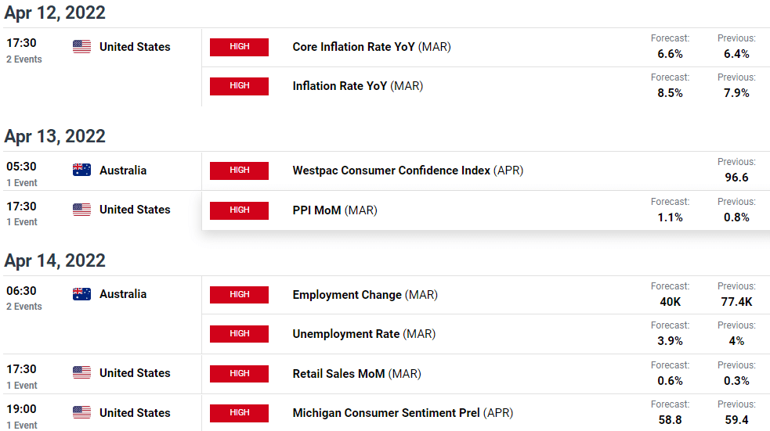Open Core Inflation Rate YoY (MAR) event

tap(371, 47)
